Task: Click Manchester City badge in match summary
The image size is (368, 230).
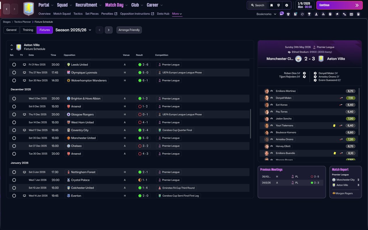Action: click(298, 59)
